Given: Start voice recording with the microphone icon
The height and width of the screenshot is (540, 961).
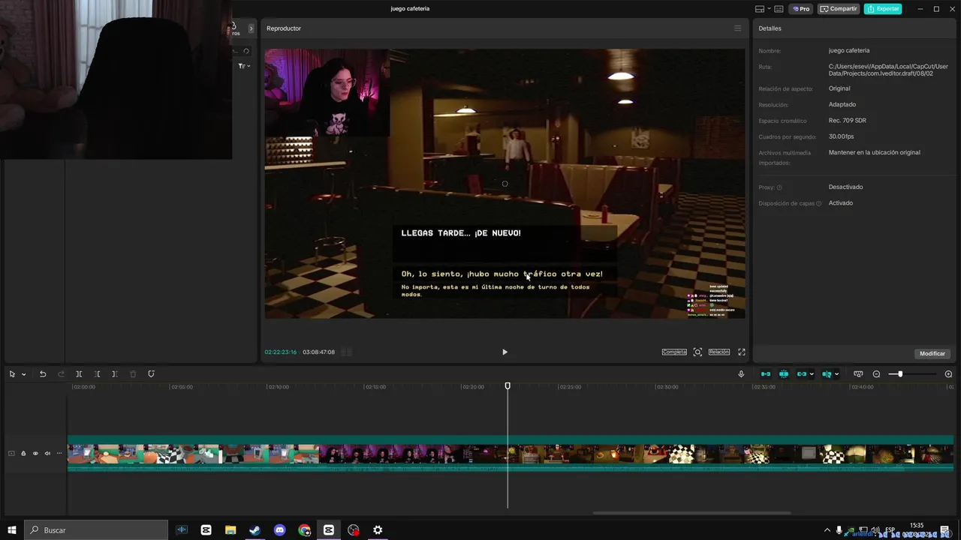Looking at the screenshot, I should tap(741, 373).
